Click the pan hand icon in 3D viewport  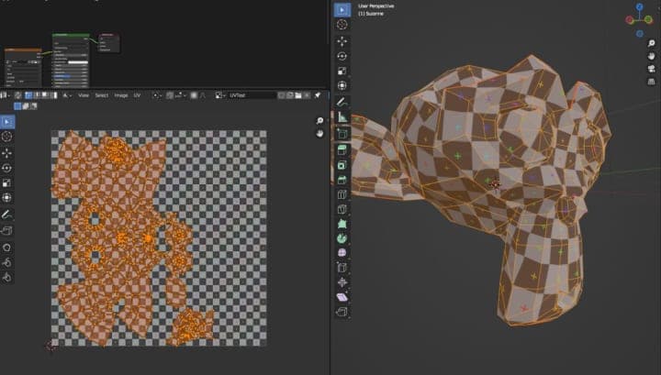(x=650, y=54)
